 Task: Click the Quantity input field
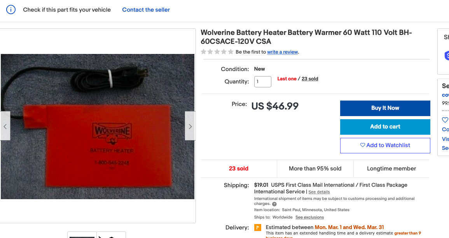coord(262,82)
